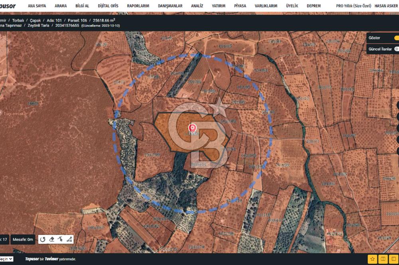
Task: Choose the polygon area drawing tool
Action: 69,239
